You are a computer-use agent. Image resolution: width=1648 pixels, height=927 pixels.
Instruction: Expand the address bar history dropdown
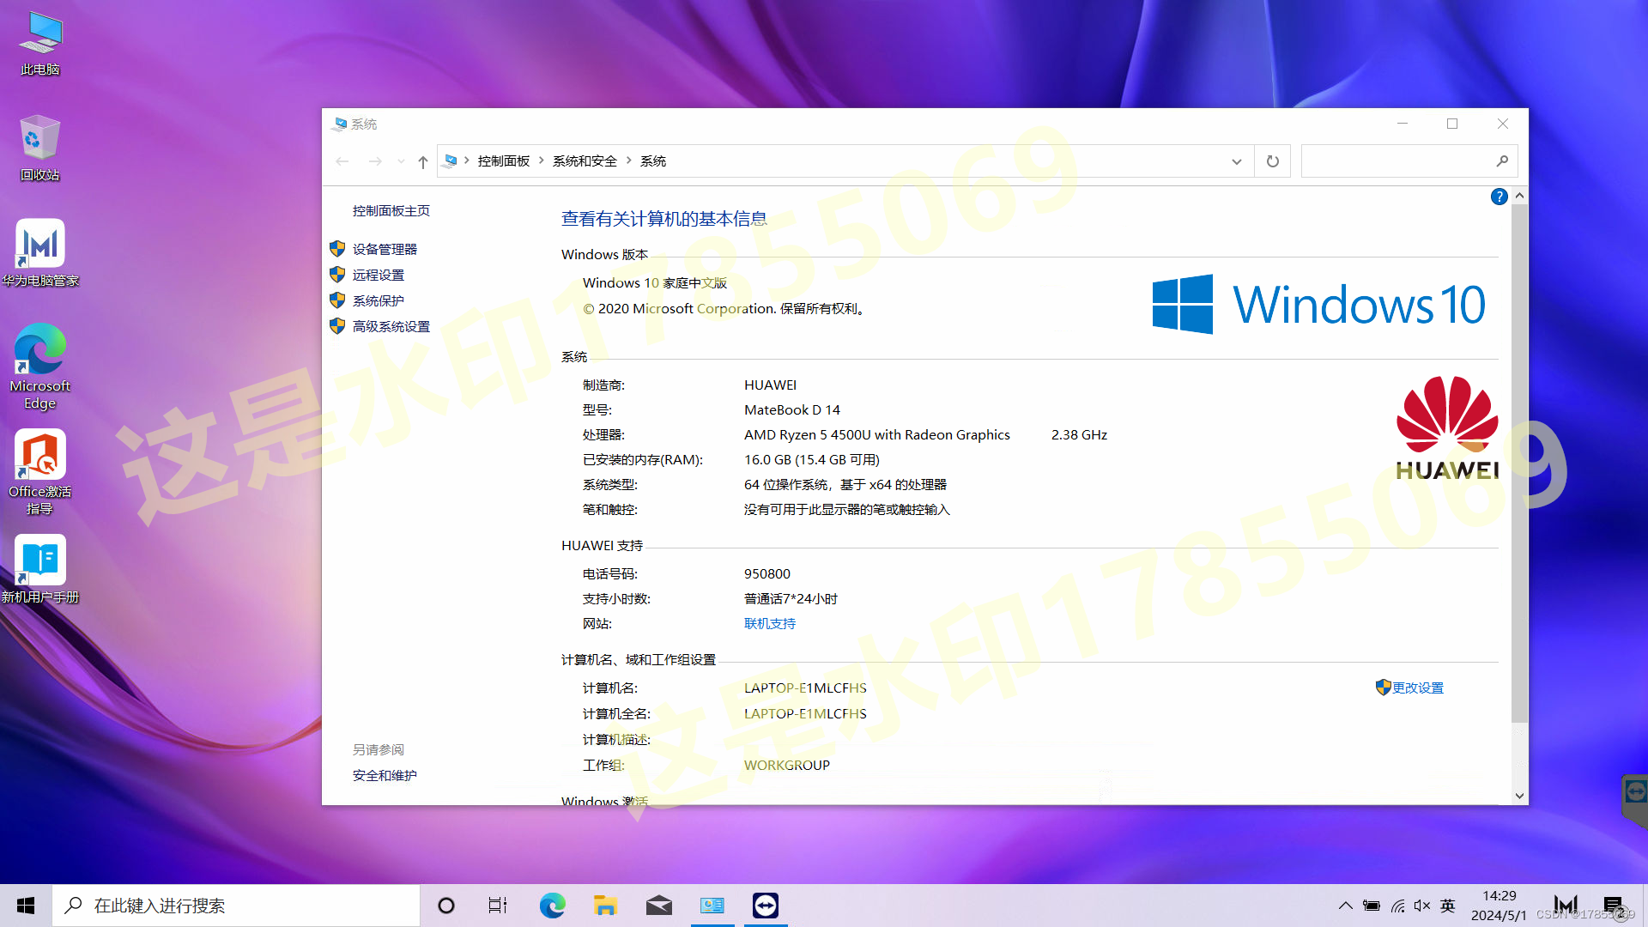(1236, 161)
